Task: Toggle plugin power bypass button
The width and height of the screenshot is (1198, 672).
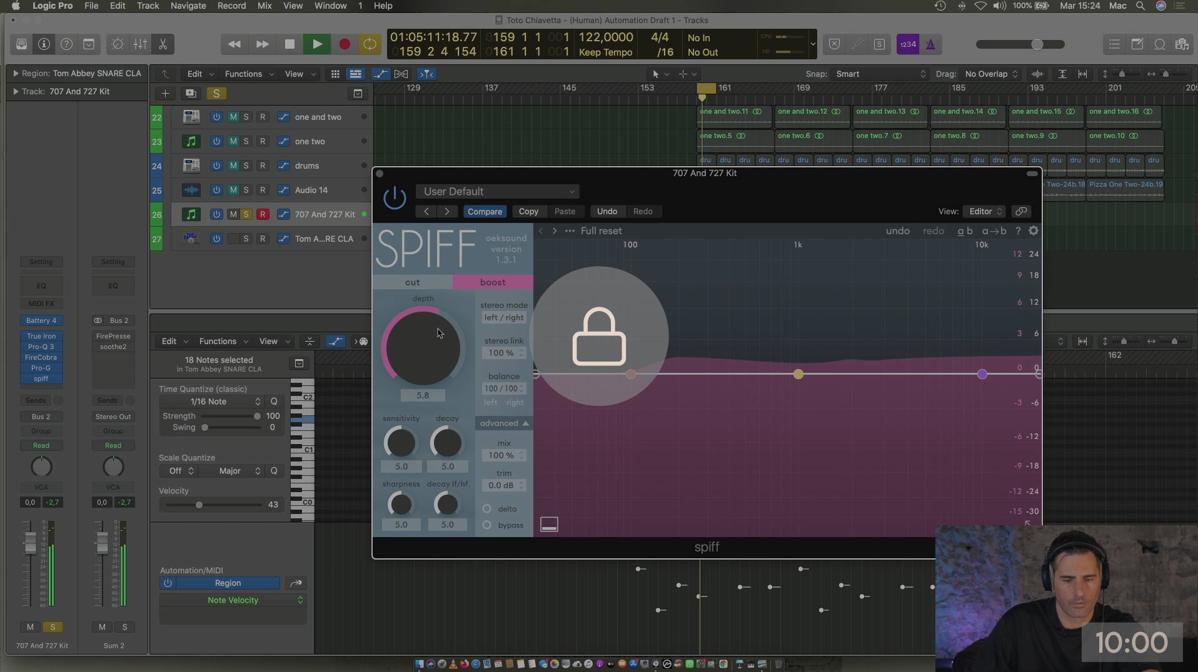Action: tap(395, 199)
